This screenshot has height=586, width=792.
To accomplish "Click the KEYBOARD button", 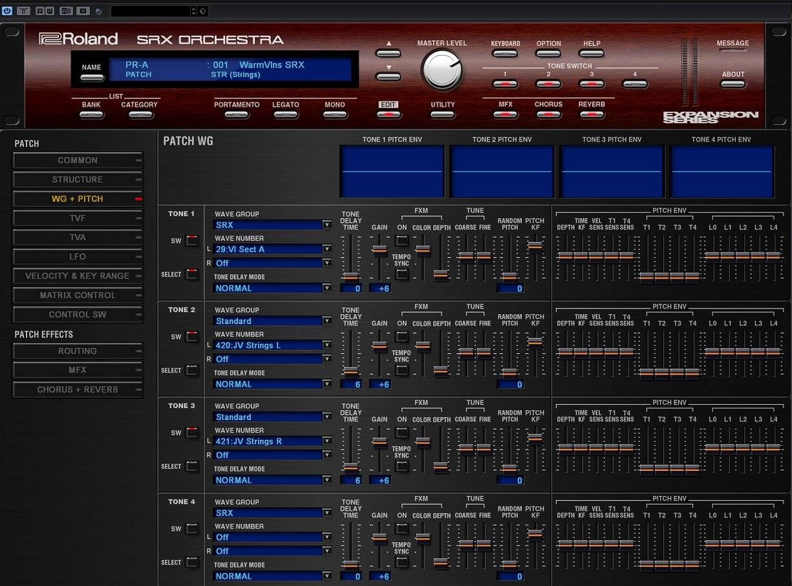I will coord(505,54).
